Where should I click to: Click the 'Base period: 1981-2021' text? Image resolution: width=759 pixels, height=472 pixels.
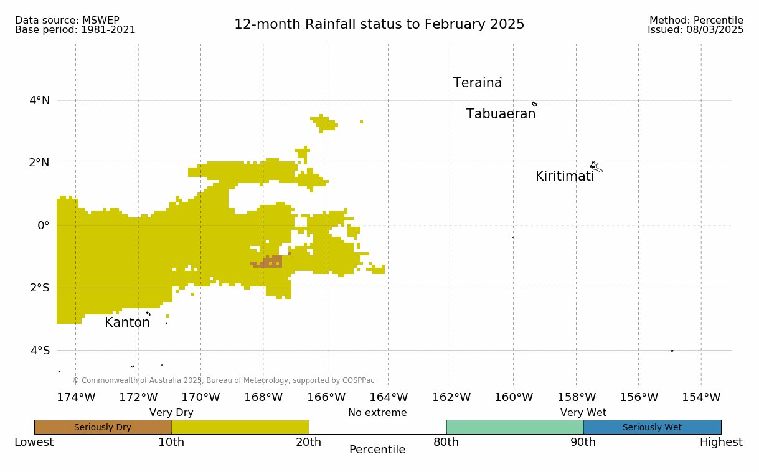coord(75,30)
